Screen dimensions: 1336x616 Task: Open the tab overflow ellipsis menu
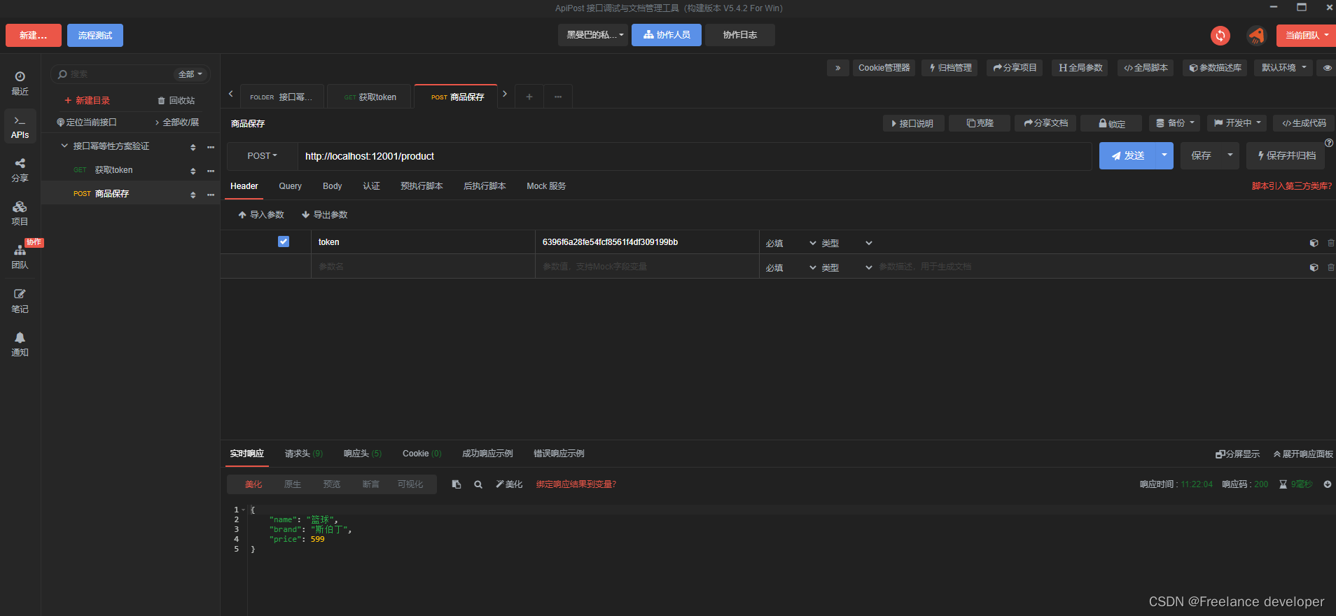pyautogui.click(x=558, y=97)
